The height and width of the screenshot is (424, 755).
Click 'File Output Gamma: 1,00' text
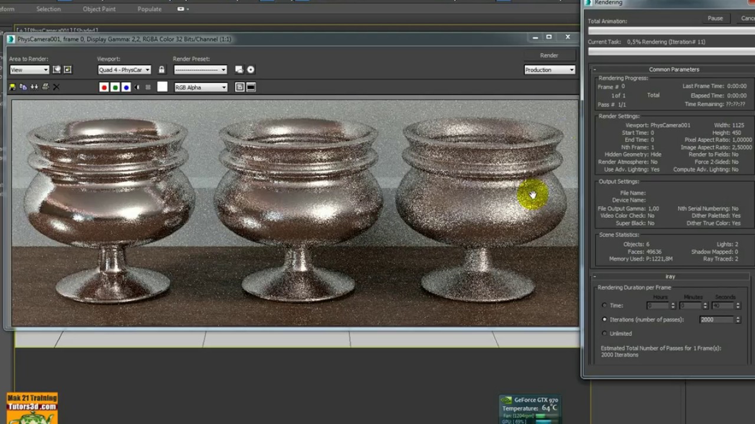point(628,208)
